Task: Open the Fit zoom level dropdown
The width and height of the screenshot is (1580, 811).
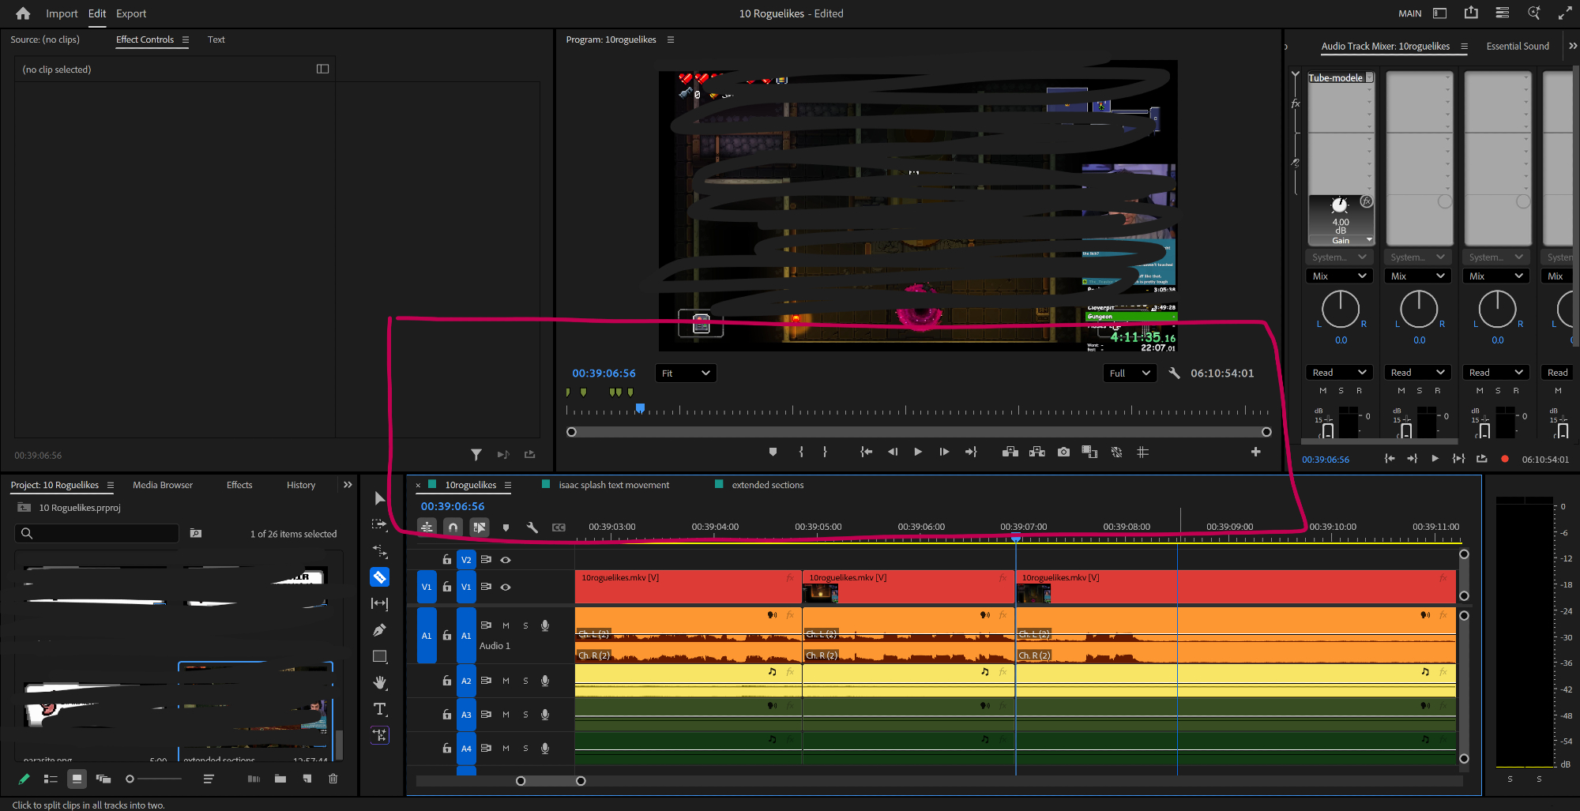Action: click(685, 373)
